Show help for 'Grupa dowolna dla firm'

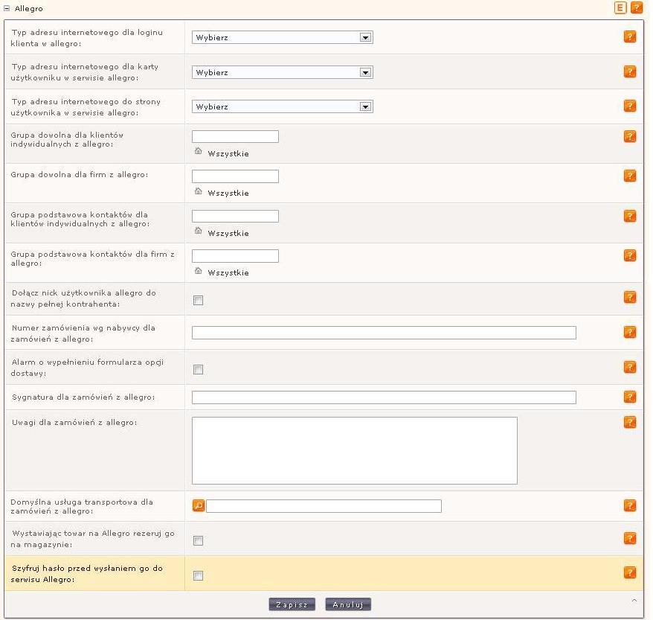(630, 176)
